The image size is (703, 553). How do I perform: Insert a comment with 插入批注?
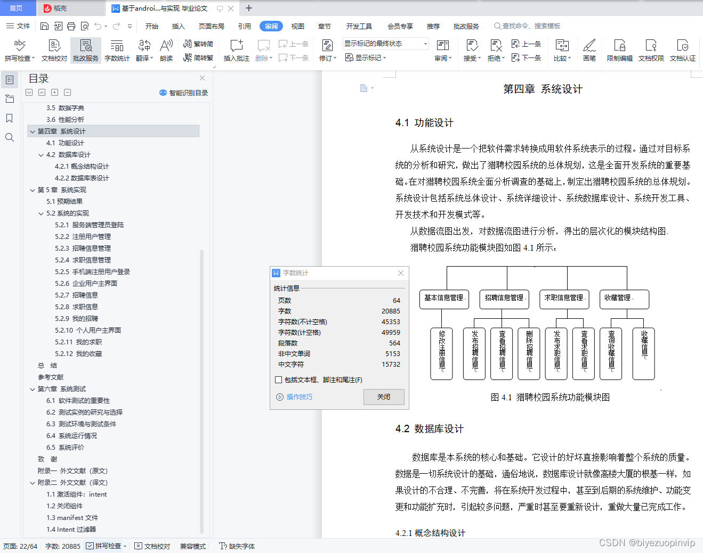[x=236, y=50]
